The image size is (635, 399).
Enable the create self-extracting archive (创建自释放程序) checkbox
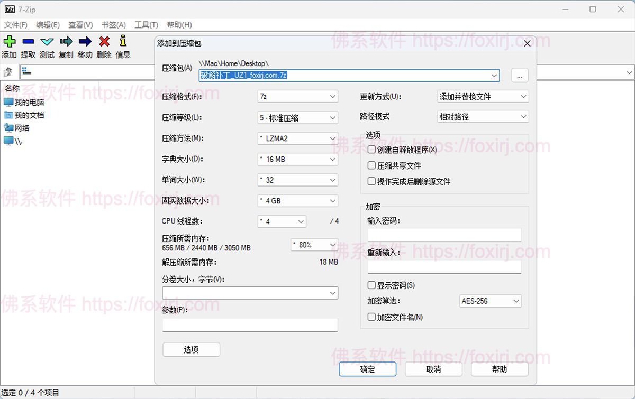(371, 150)
